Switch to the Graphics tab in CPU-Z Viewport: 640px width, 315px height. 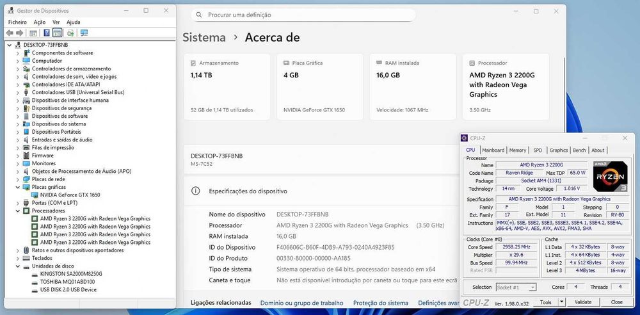click(x=558, y=150)
